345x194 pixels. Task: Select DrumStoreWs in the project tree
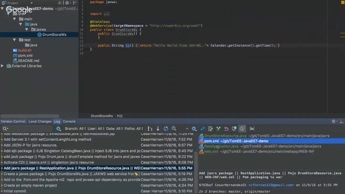pos(39,34)
